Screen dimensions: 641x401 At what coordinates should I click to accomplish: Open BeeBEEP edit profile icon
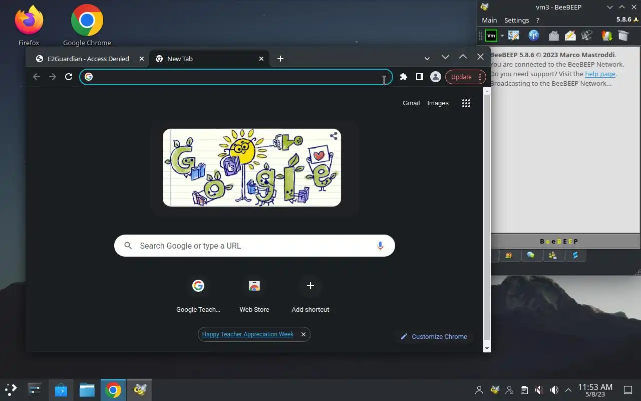[514, 36]
